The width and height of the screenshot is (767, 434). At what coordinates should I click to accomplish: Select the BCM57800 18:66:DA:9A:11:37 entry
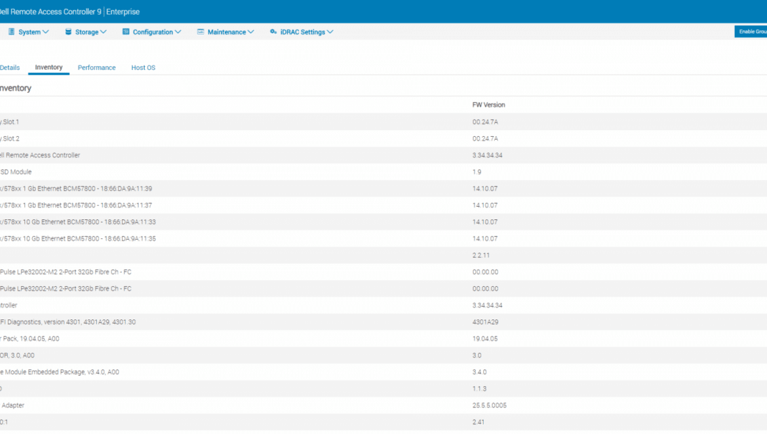point(76,205)
